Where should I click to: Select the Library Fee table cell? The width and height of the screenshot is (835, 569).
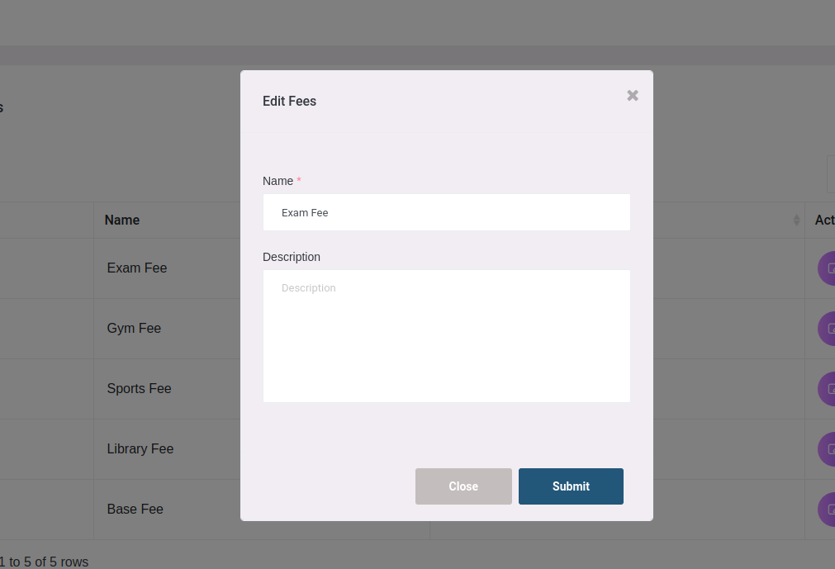click(x=140, y=449)
